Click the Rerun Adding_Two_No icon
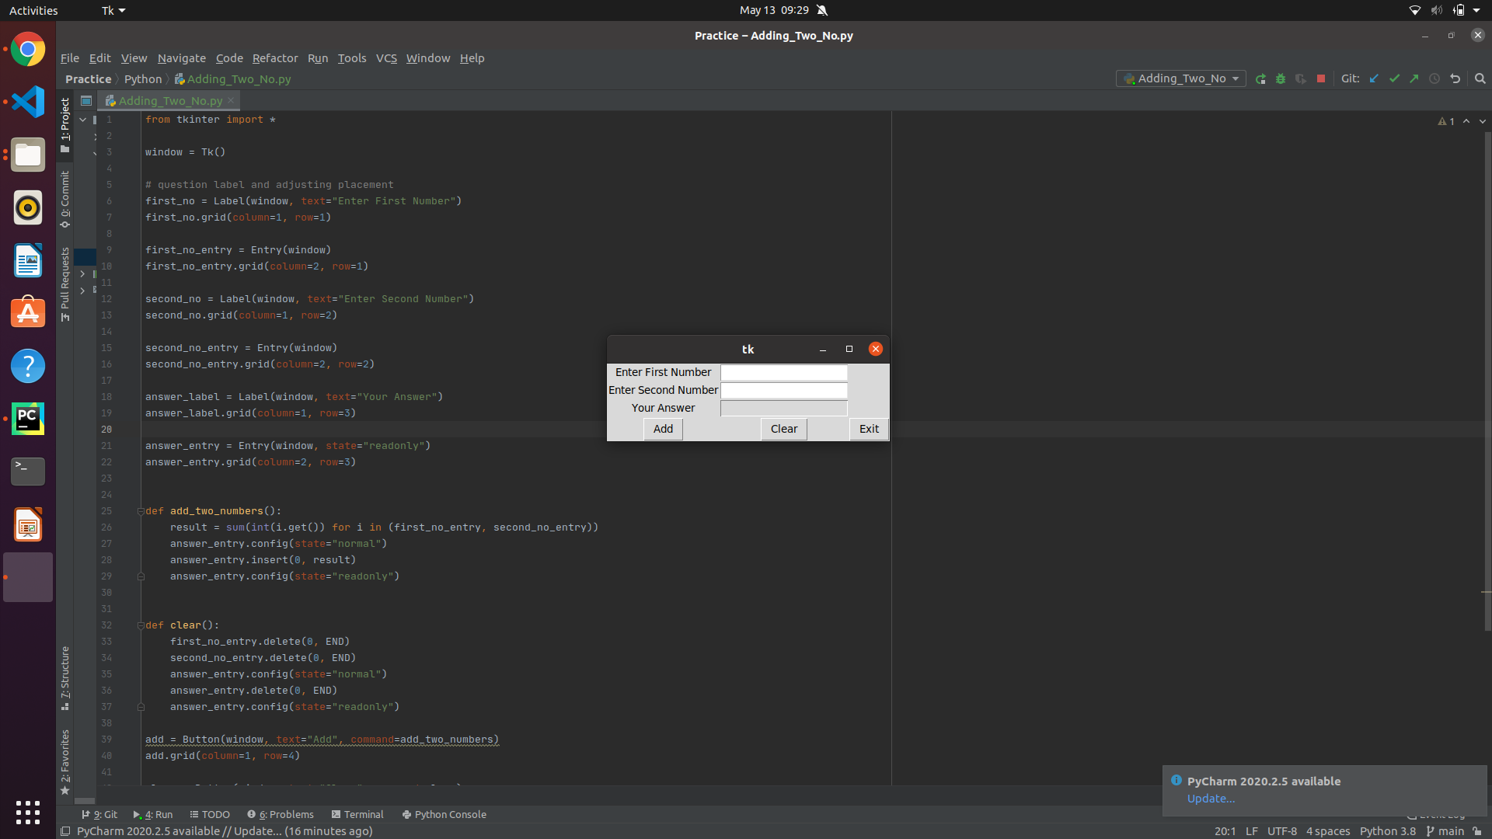1492x839 pixels. [x=1260, y=78]
